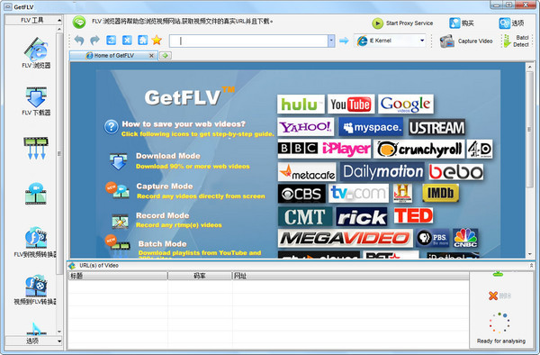540x355 pixels.
Task: Start Proxy Service
Action: tap(402, 23)
